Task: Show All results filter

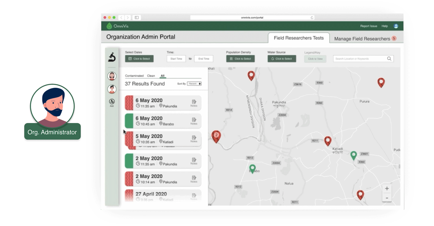Action: point(162,76)
